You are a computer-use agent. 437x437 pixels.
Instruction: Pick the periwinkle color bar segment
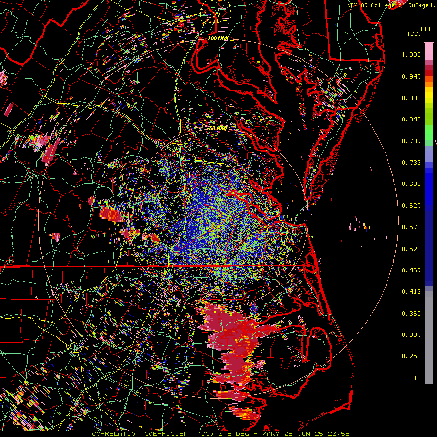tap(429, 154)
